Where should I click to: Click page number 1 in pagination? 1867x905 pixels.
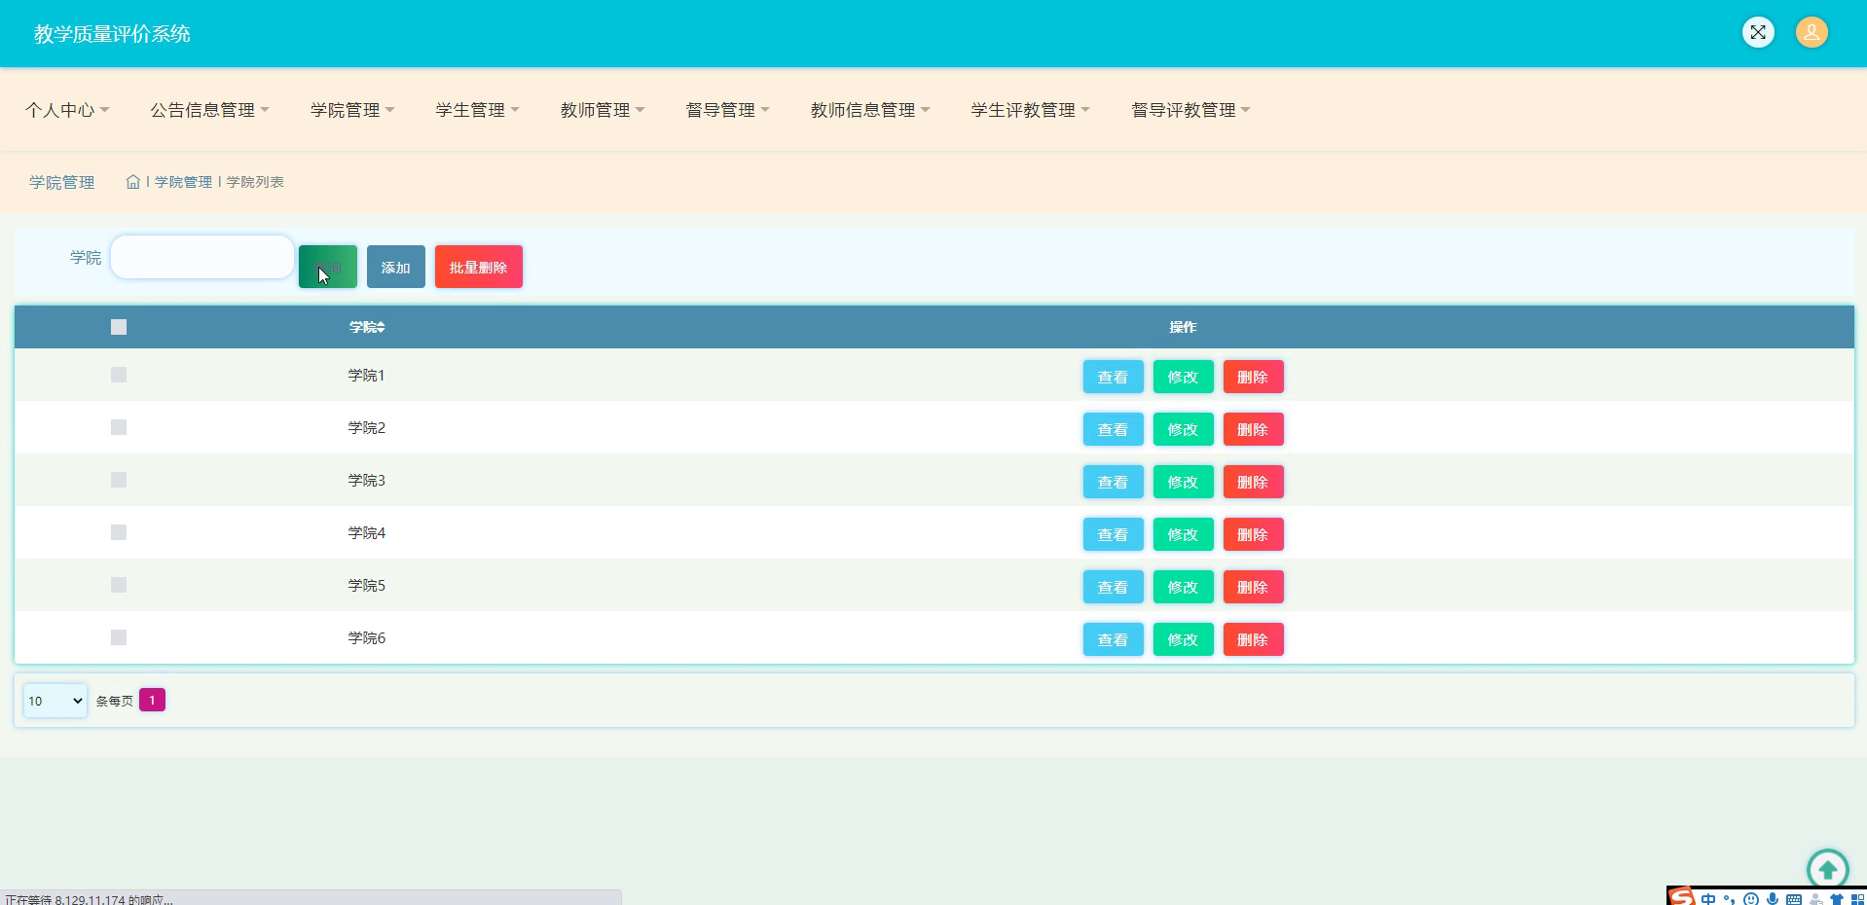click(x=152, y=700)
